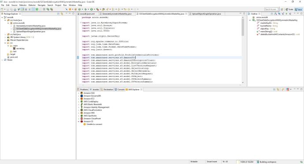Open the Source menu

(x=15, y=5)
